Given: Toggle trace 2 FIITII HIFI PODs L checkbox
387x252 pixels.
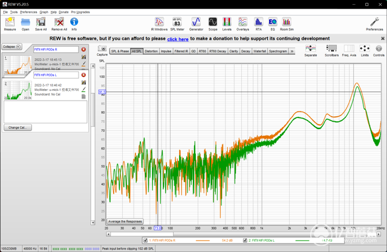Looking at the screenshot, I should (x=245, y=240).
